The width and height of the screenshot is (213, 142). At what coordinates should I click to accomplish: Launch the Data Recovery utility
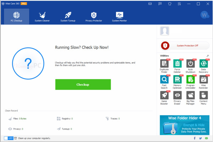(203, 66)
